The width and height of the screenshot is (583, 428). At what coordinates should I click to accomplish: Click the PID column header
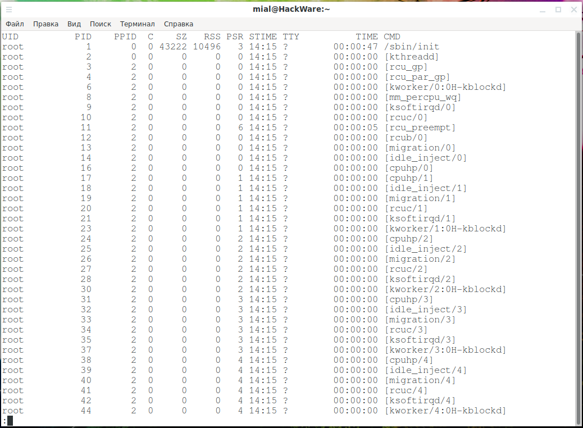[x=83, y=37]
